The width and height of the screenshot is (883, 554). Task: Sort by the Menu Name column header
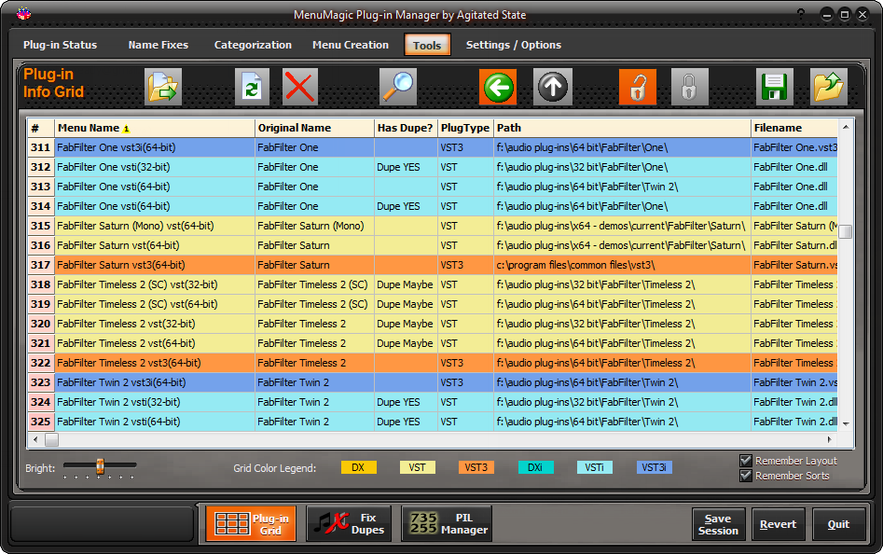tap(154, 128)
